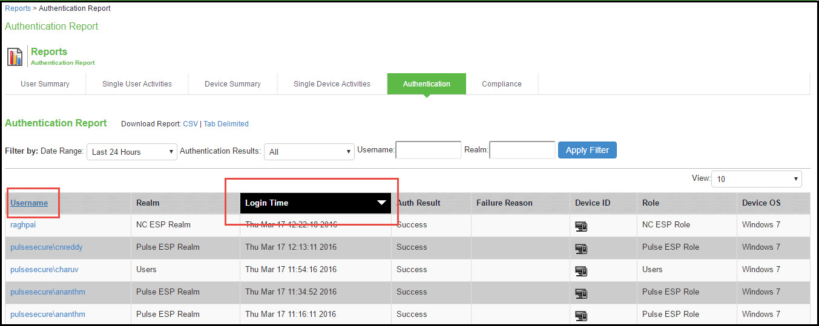Screen dimensions: 819x326
Task: Open the Date Range dropdown
Action: point(132,152)
